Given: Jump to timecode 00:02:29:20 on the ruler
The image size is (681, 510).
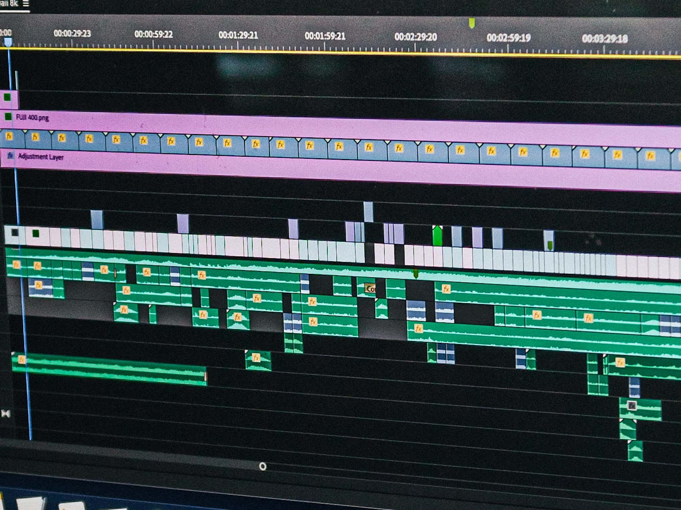Looking at the screenshot, I should 416,37.
